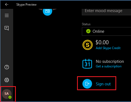Open the help question mark icon
The width and height of the screenshot is (131, 102).
coord(7,67)
